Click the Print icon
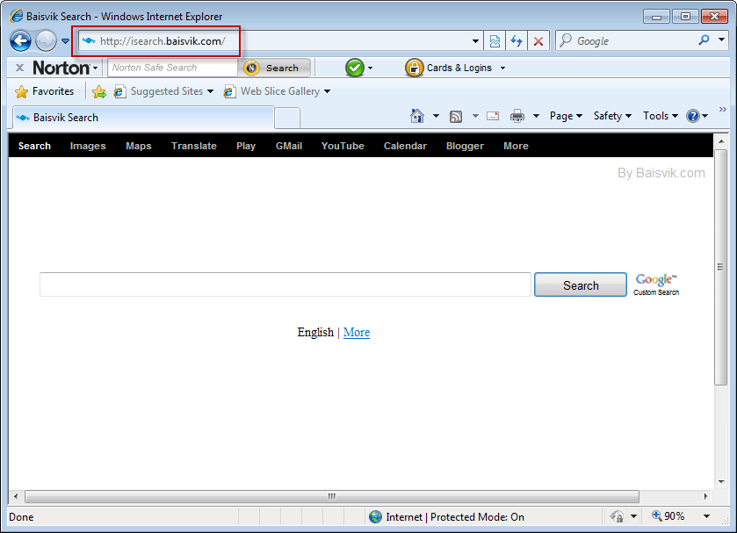Screen dimensions: 737x533 click(x=517, y=116)
